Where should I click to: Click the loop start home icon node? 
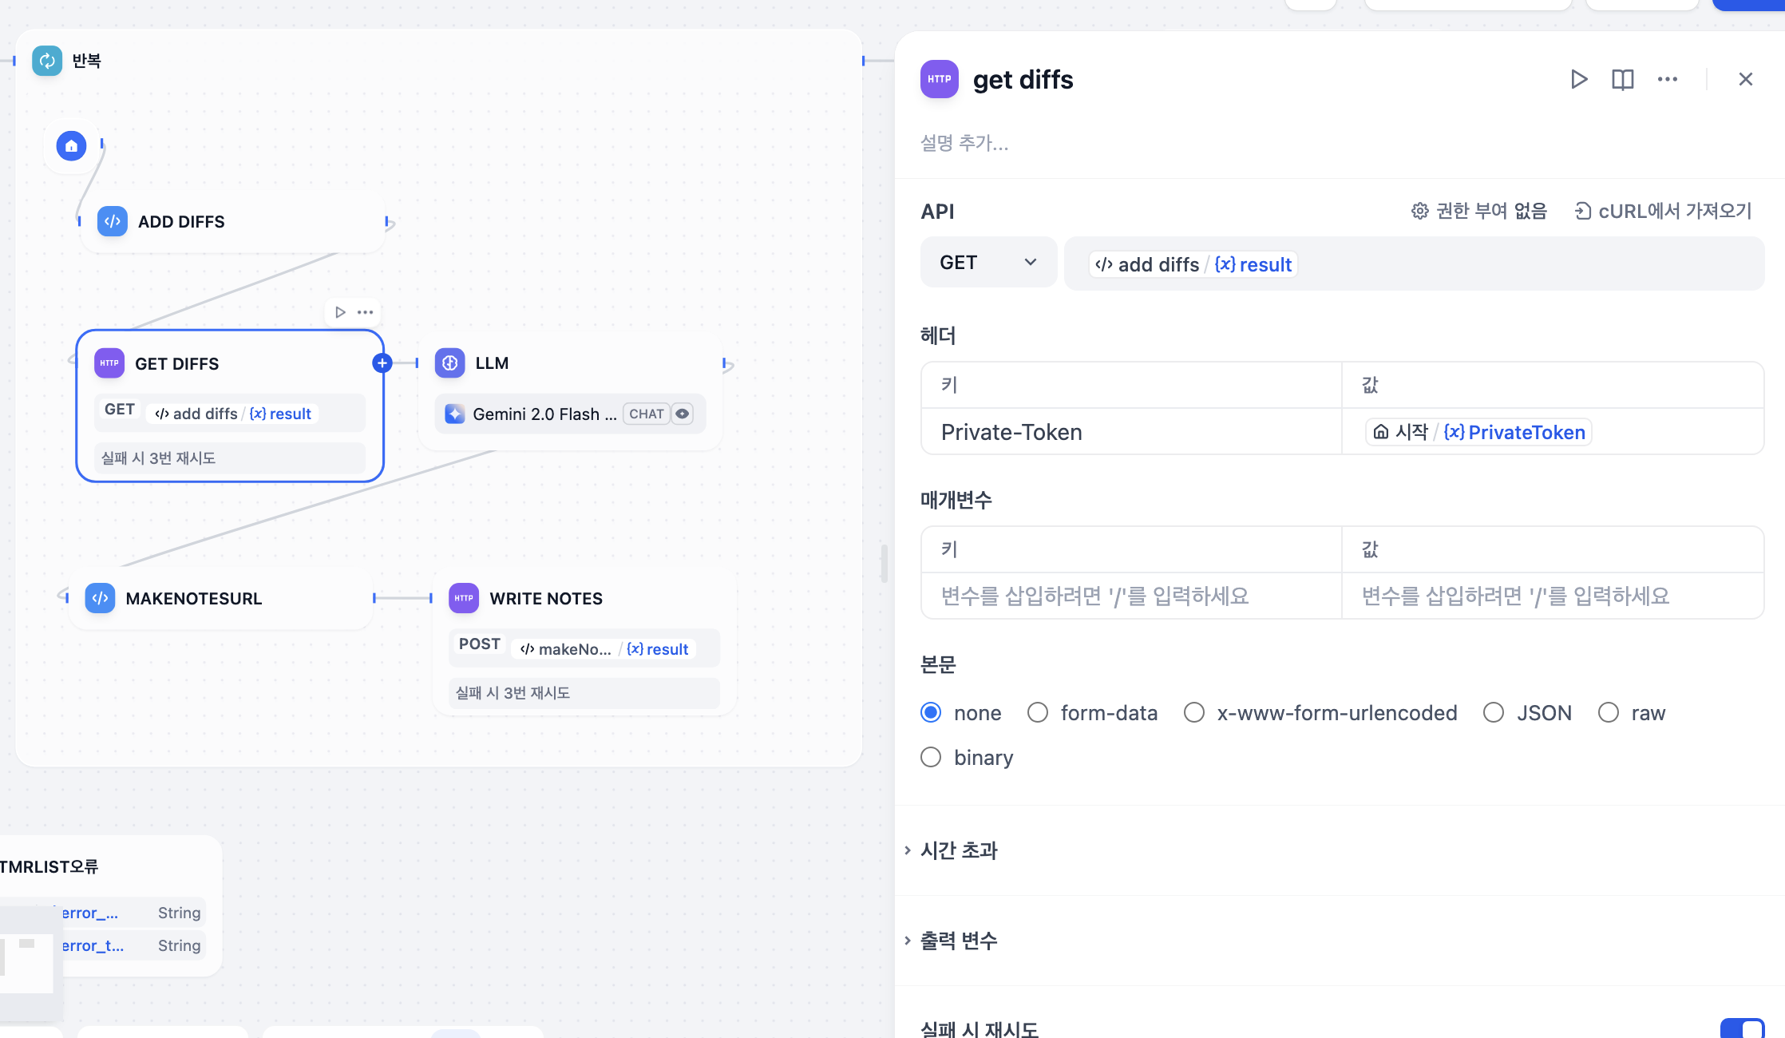[71, 146]
